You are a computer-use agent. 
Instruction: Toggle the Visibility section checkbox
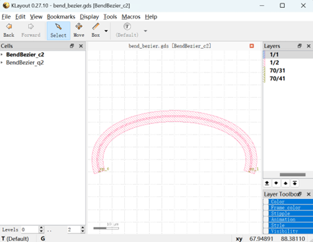[266, 231]
